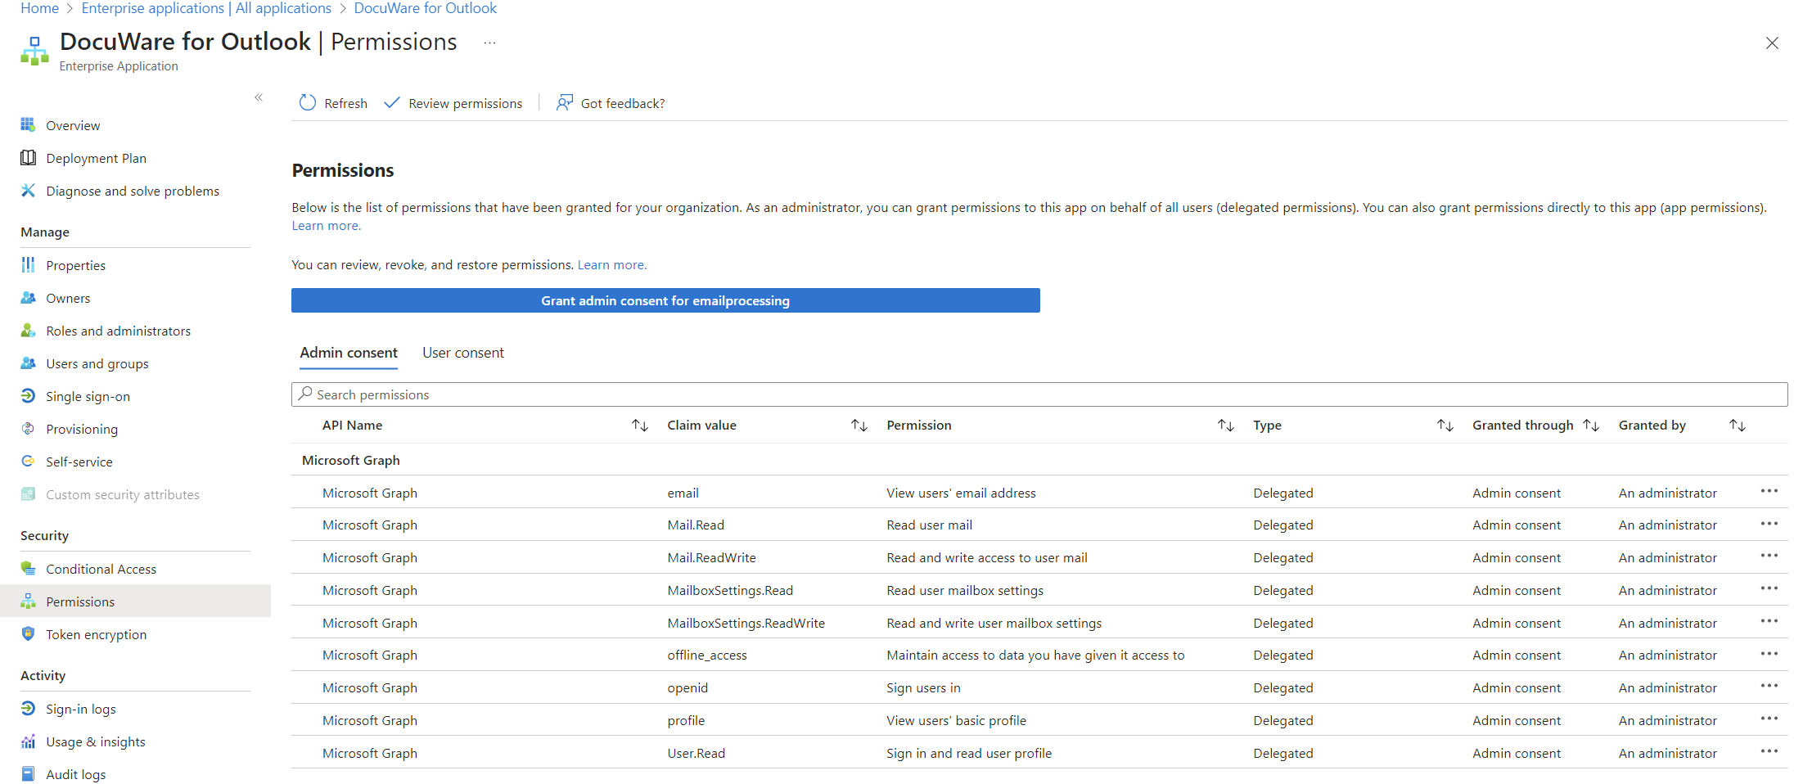1803x784 pixels.
Task: Sort by Permission column arrows
Action: pos(1226,426)
